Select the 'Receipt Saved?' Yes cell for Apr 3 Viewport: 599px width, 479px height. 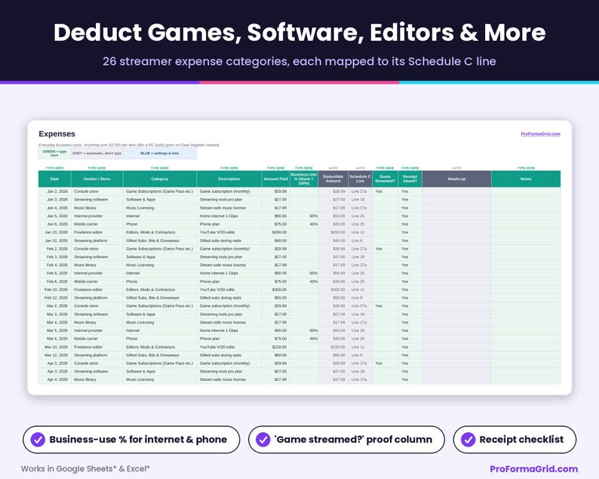coord(410,371)
